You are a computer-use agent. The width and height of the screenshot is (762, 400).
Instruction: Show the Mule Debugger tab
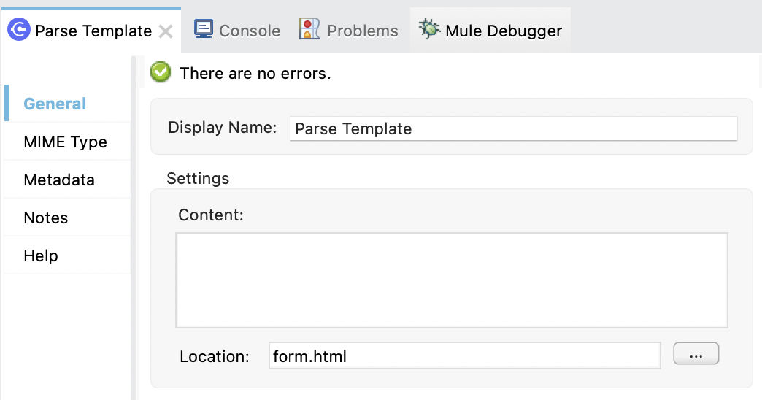[504, 31]
